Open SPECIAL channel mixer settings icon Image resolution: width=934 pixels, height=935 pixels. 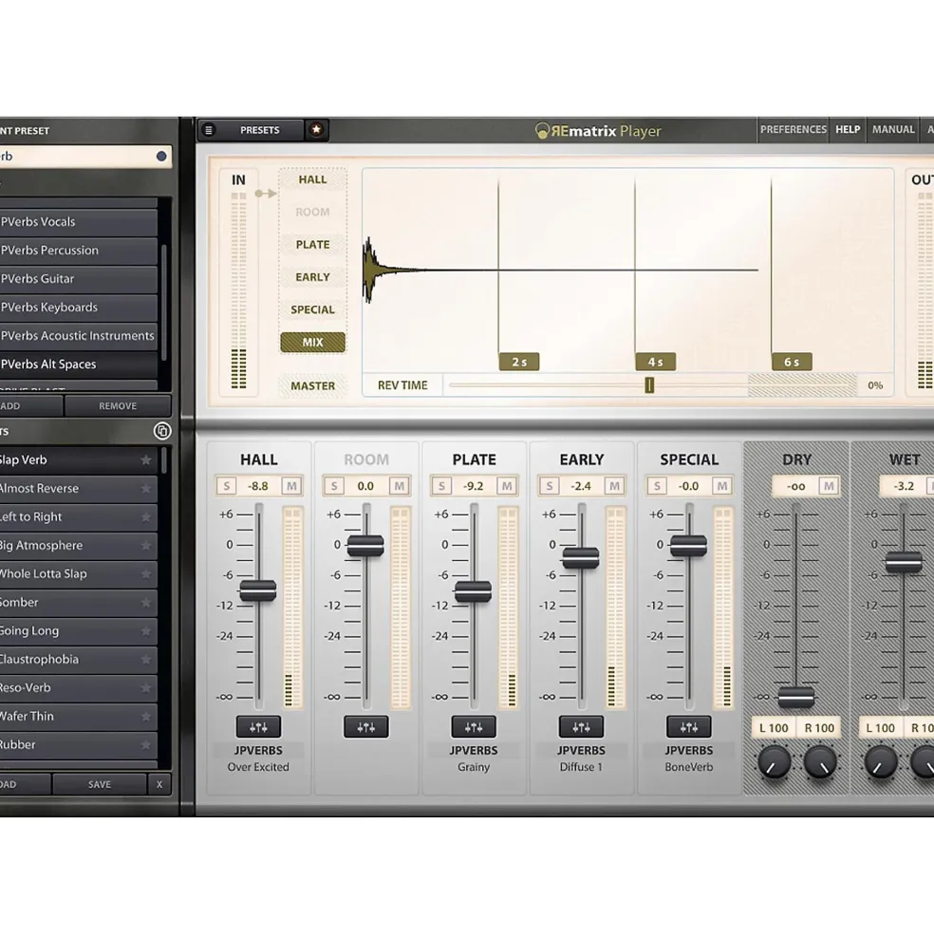[689, 727]
